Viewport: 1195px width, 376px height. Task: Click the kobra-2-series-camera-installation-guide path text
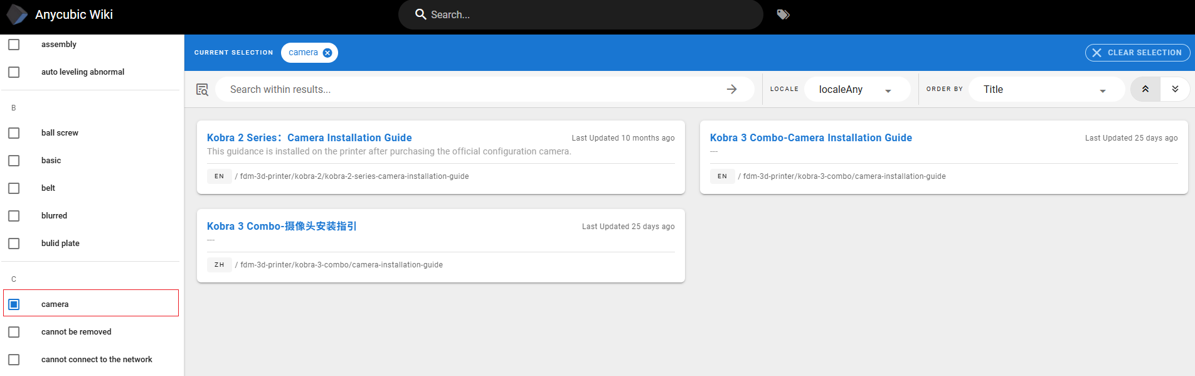click(x=354, y=176)
